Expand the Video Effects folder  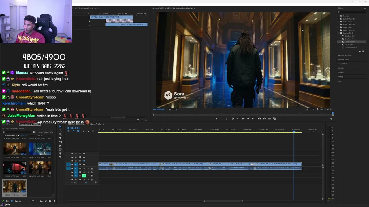click(339, 27)
